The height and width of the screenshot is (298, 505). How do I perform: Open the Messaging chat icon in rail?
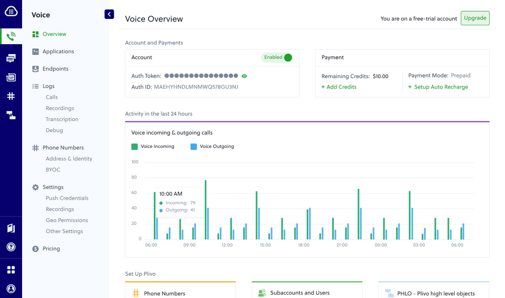(x=11, y=58)
